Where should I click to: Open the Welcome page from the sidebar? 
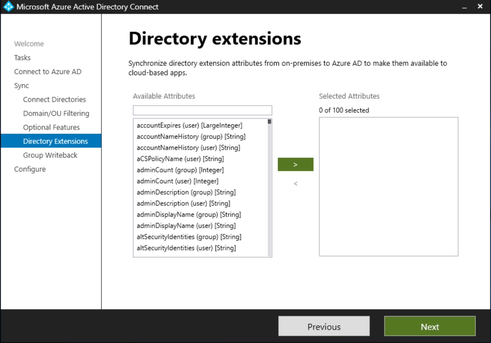coord(28,44)
